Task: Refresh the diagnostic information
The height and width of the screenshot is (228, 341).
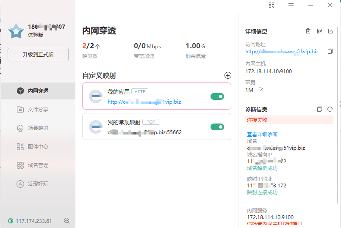Action: click(x=330, y=109)
